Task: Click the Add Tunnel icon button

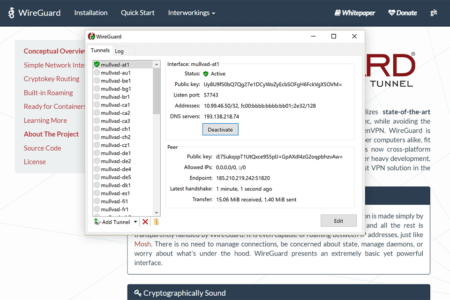Action: [x=112, y=222]
